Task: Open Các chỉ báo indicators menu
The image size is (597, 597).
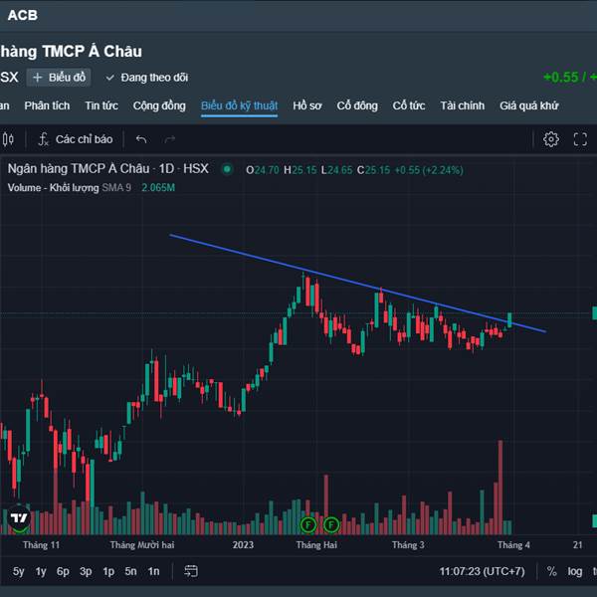Action: (x=76, y=139)
